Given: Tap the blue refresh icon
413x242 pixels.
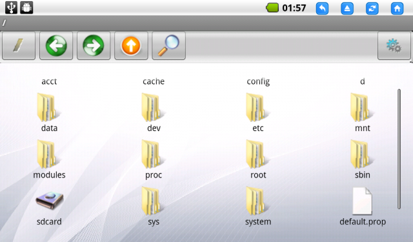Looking at the screenshot, I should 372,8.
